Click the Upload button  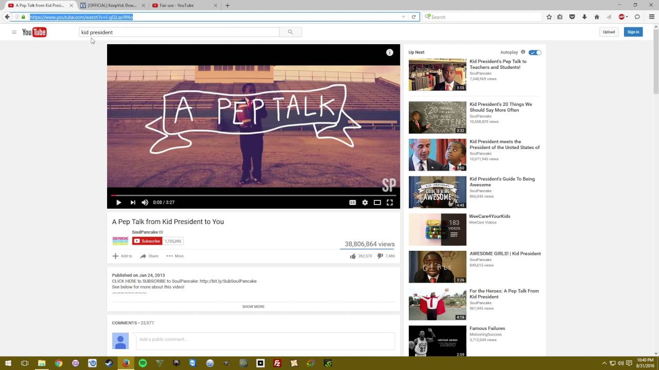(x=609, y=32)
